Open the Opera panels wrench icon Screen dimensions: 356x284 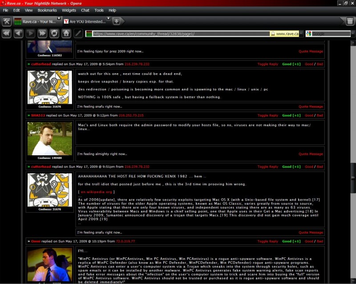(7, 21)
